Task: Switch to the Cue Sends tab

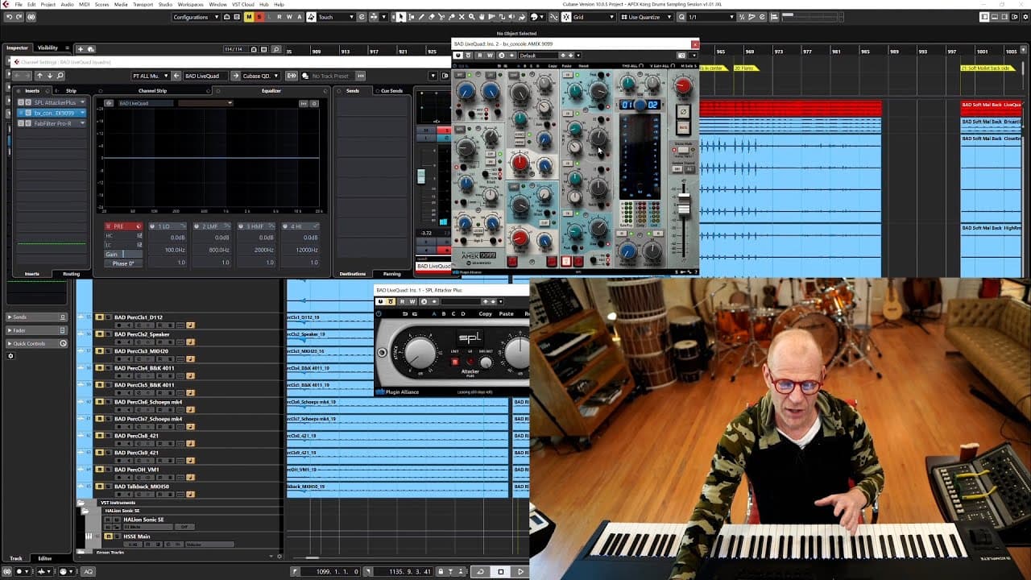Action: coord(391,91)
